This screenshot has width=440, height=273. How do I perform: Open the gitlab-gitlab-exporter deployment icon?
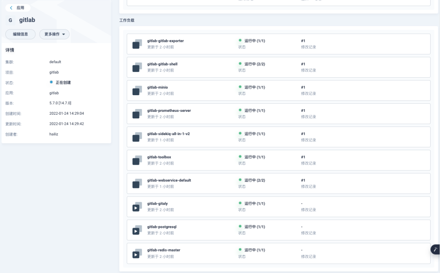[x=137, y=44]
